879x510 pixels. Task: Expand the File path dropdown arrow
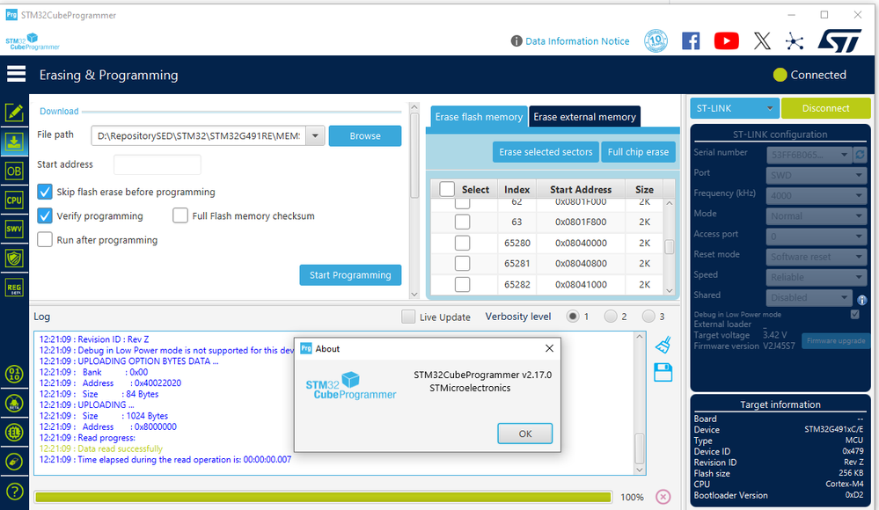(x=316, y=135)
